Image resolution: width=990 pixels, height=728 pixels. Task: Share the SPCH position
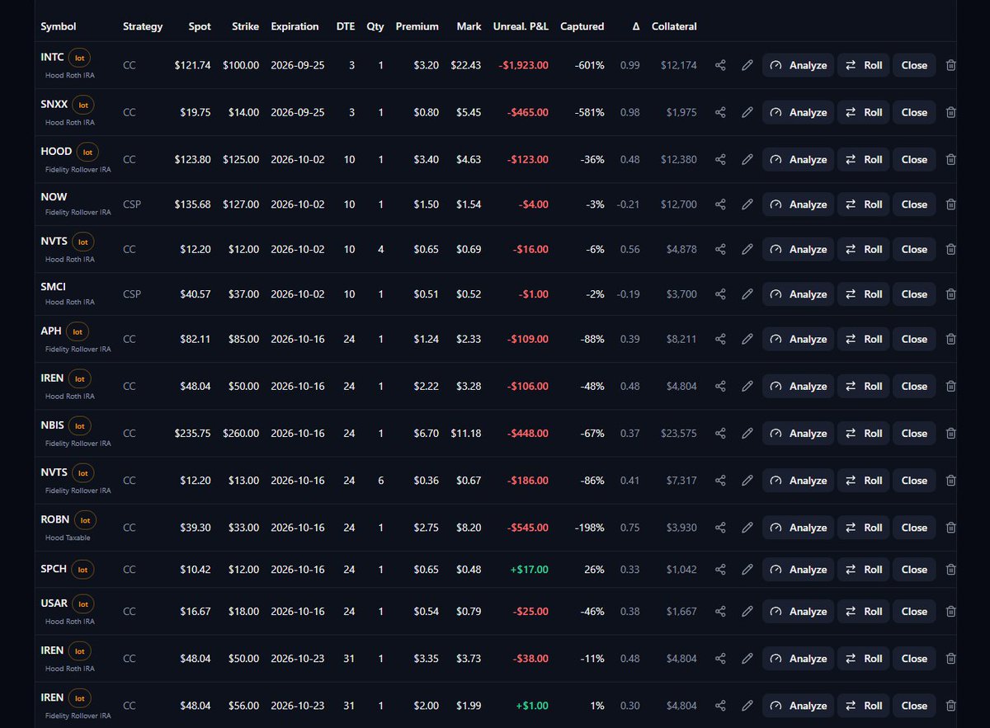click(720, 570)
